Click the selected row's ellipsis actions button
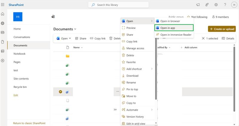 [118, 91]
